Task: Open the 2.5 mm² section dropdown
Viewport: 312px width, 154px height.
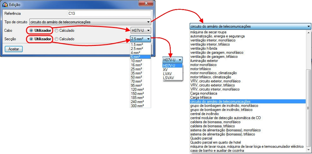Action: pyautogui.click(x=141, y=39)
